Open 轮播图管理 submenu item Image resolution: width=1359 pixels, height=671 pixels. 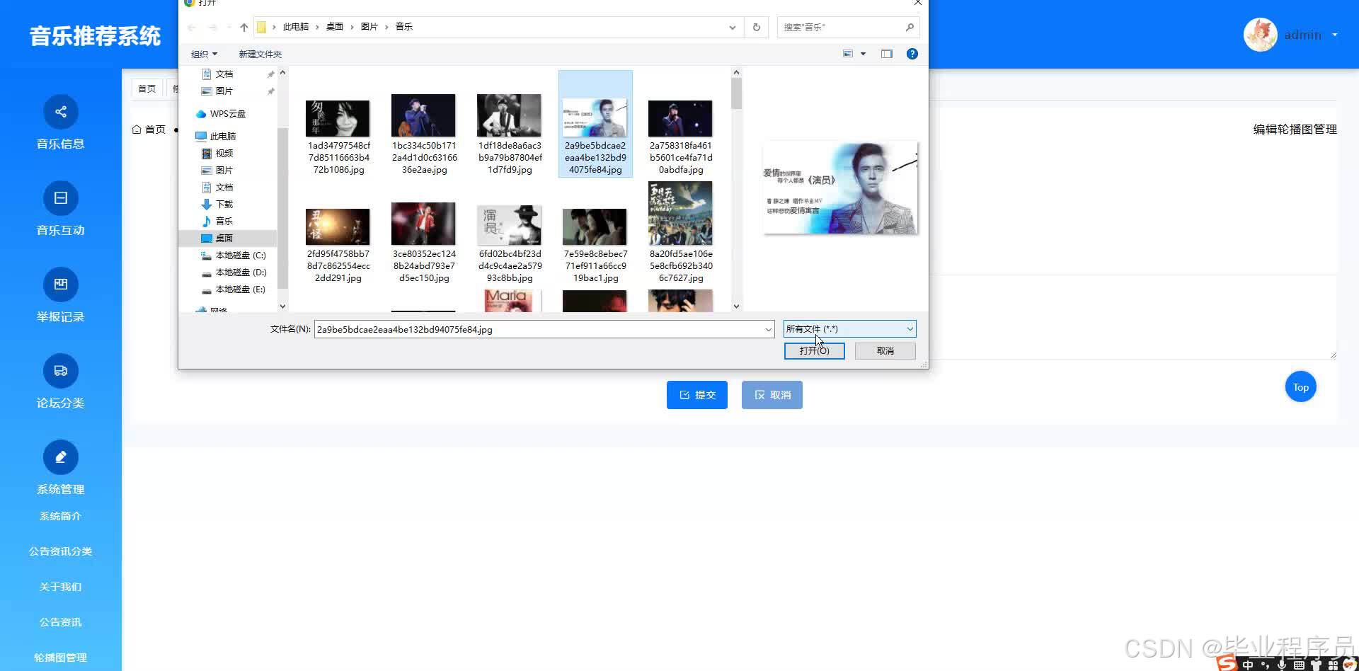(x=60, y=658)
